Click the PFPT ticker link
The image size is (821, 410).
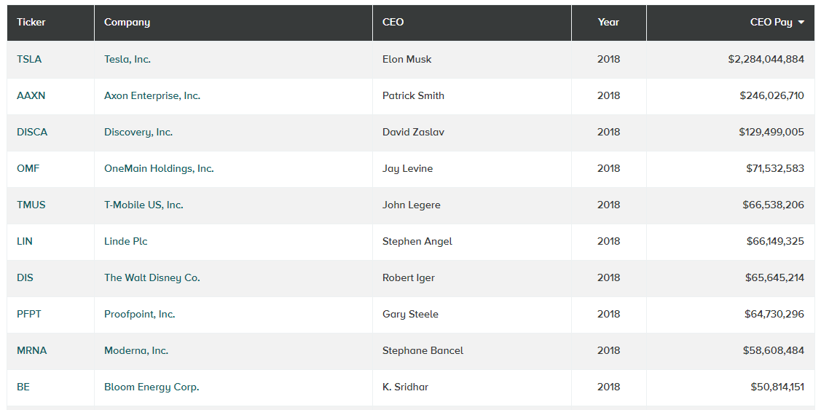(x=30, y=314)
